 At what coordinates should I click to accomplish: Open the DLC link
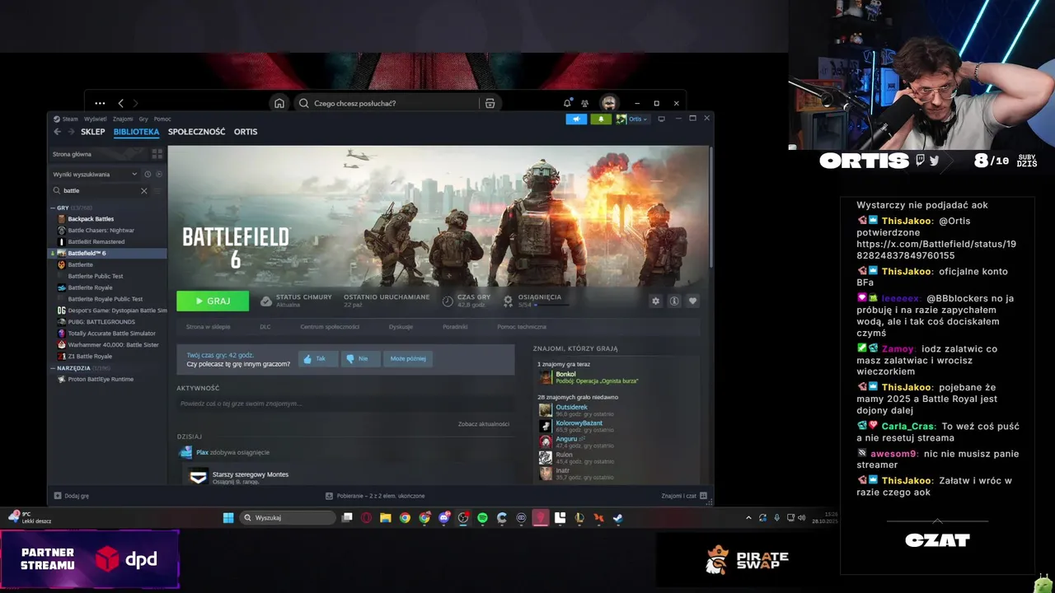pos(265,327)
